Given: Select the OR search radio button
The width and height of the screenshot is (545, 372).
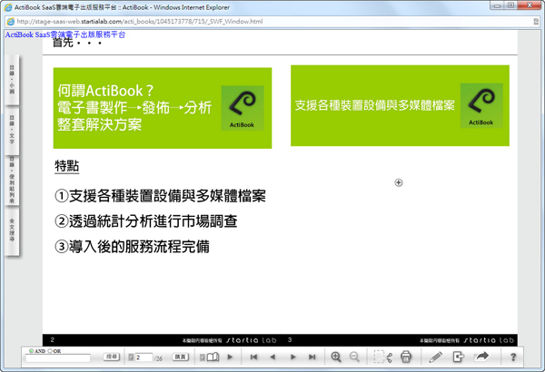Looking at the screenshot, I should pos(49,351).
